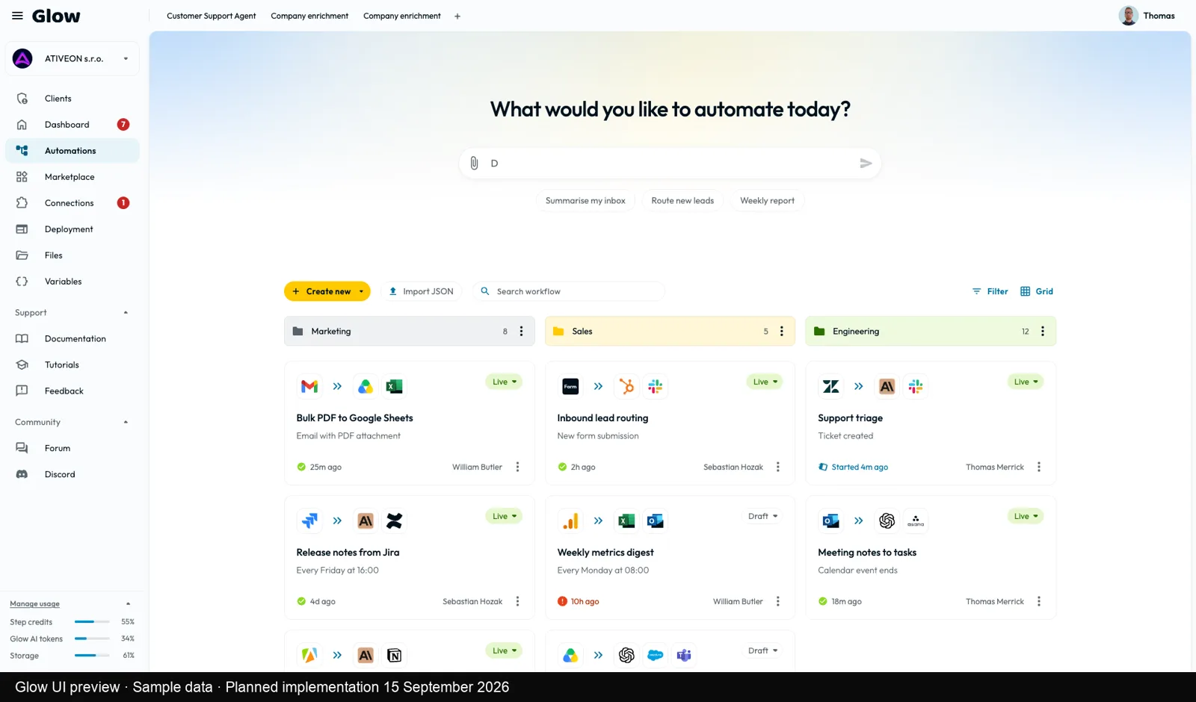Click the Google Analytics icon on Weekly metrics digest
This screenshot has height=702, width=1196.
[570, 521]
